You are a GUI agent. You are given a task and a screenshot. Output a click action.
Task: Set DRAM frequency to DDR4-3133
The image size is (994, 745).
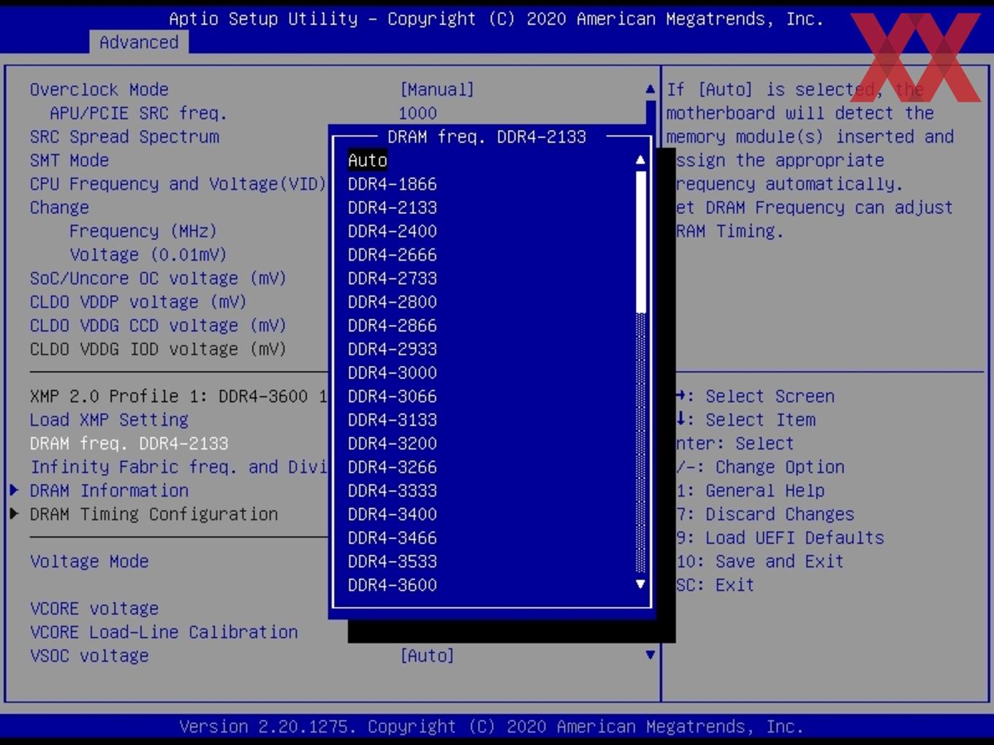392,420
